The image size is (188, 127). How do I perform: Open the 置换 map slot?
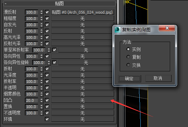tap(83, 107)
